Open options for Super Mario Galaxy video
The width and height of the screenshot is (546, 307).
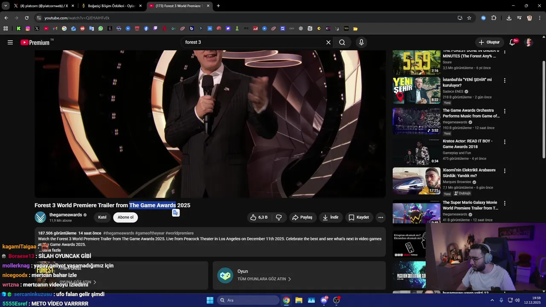(505, 203)
